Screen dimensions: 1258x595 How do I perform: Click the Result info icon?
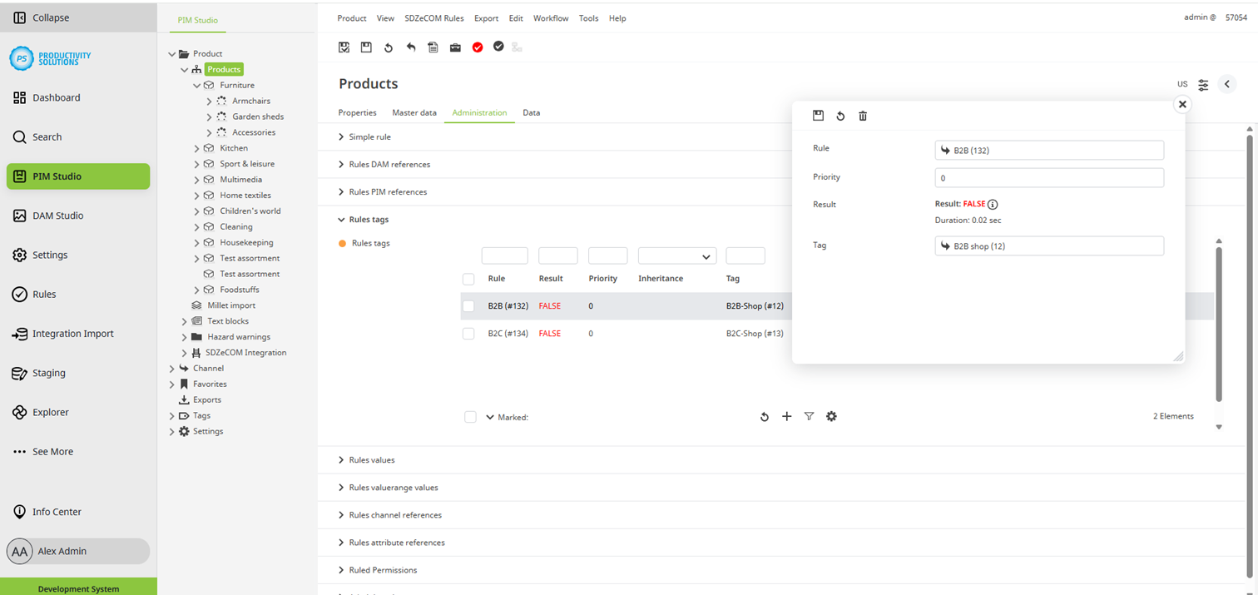coord(993,204)
